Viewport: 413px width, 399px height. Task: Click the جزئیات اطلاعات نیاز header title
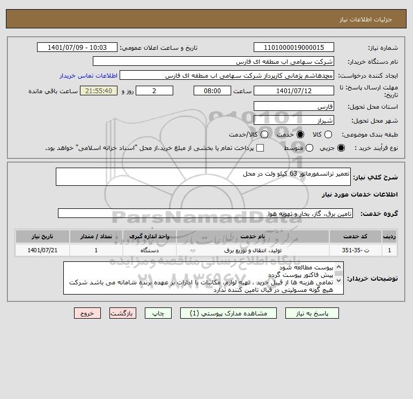tap(366, 19)
